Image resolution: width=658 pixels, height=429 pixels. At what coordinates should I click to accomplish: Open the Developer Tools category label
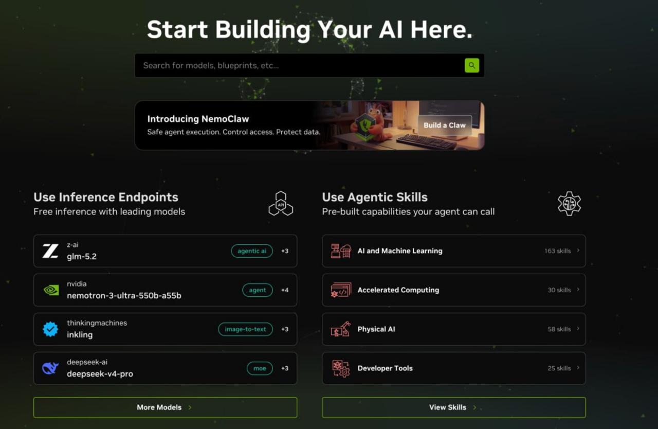(x=385, y=368)
